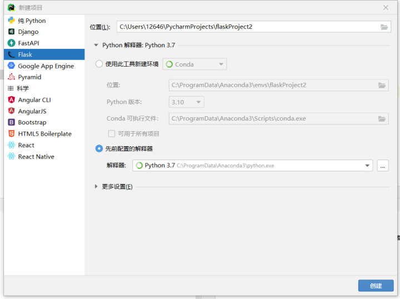This screenshot has width=400, height=299.
Task: Click the project 位置(L) path field
Action: point(253,27)
